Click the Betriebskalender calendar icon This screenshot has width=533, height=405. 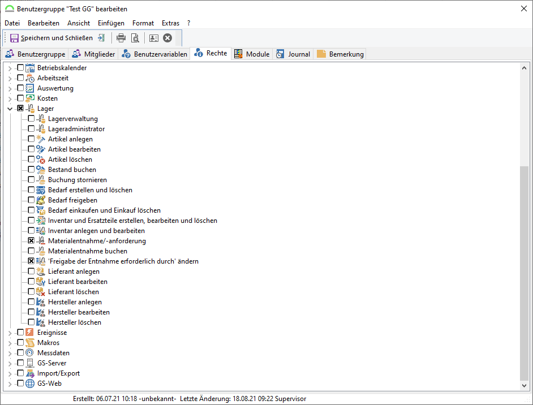[30, 68]
